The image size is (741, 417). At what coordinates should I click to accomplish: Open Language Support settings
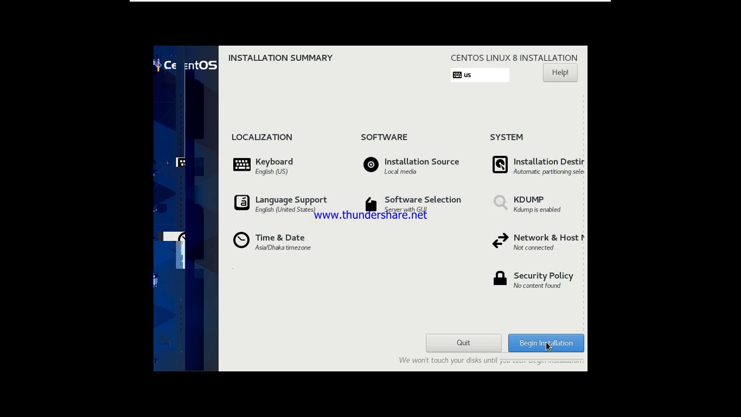coord(291,200)
